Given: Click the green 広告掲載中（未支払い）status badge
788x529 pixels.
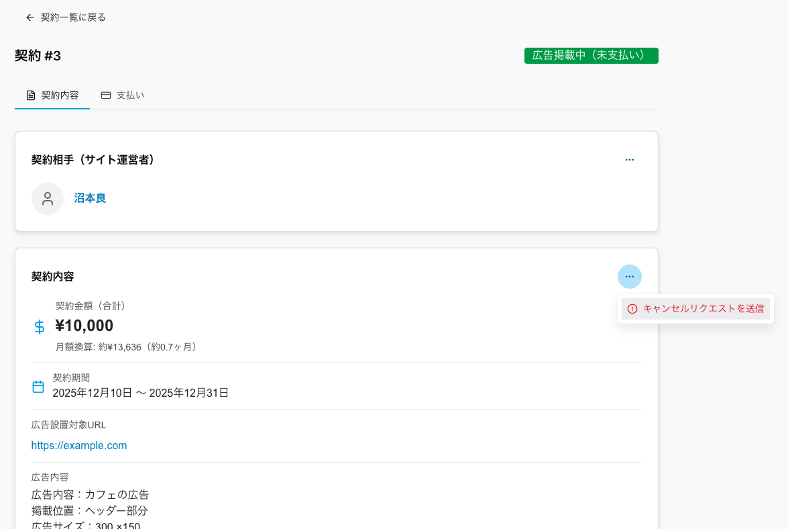Looking at the screenshot, I should 591,56.
